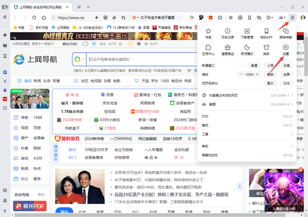Screen dimensions: 308x217
Task: Open the orange PDF toolbar icon
Action: [211, 18]
